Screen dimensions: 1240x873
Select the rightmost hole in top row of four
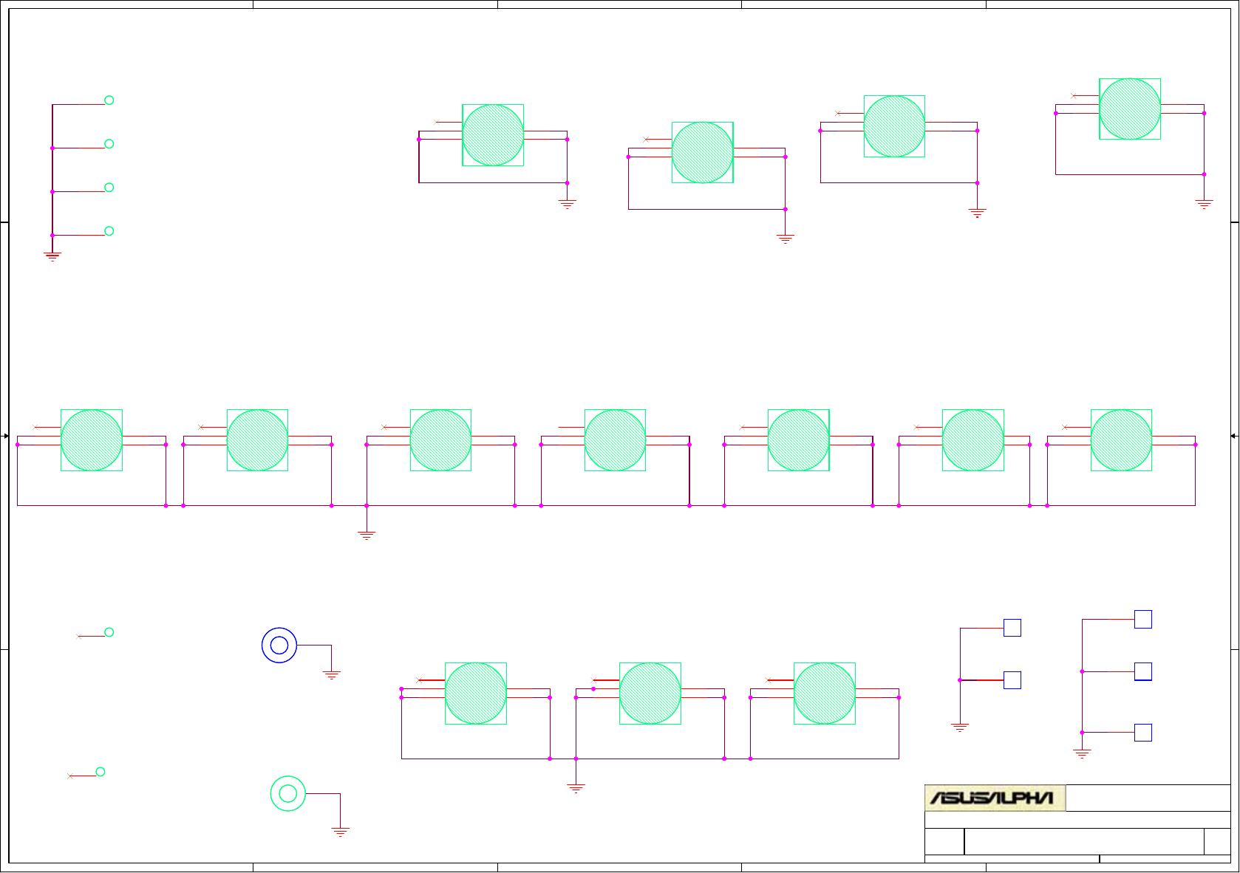(x=1130, y=109)
